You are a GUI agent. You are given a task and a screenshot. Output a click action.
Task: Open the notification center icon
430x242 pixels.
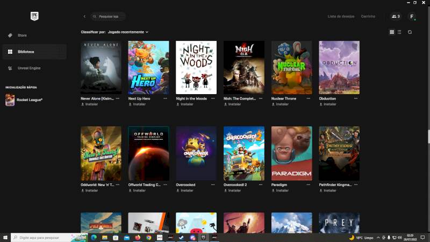[422, 238]
